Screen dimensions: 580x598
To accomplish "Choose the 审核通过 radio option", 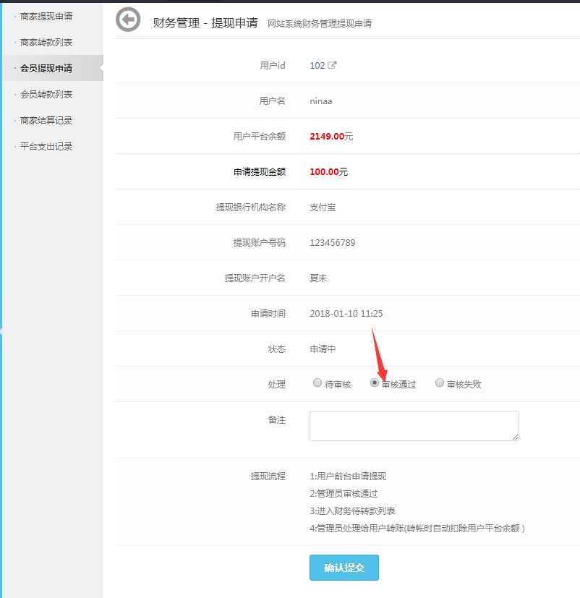I will click(375, 383).
